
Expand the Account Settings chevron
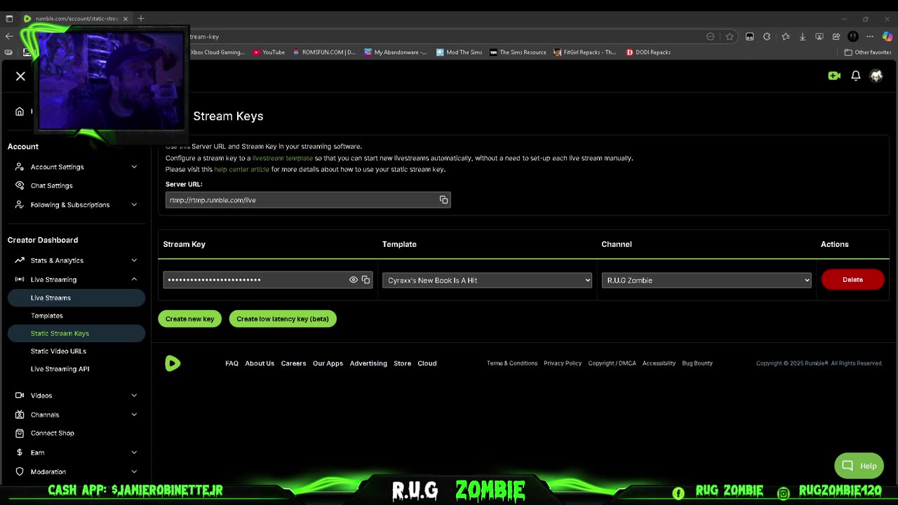click(x=134, y=167)
